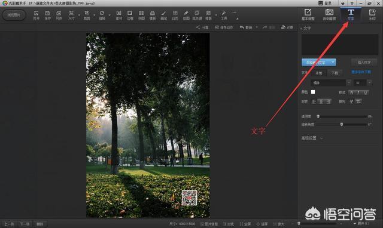Screen dimensions: 383x228
Task: Select the 本地 (Local) font tab
Action: tap(319, 73)
